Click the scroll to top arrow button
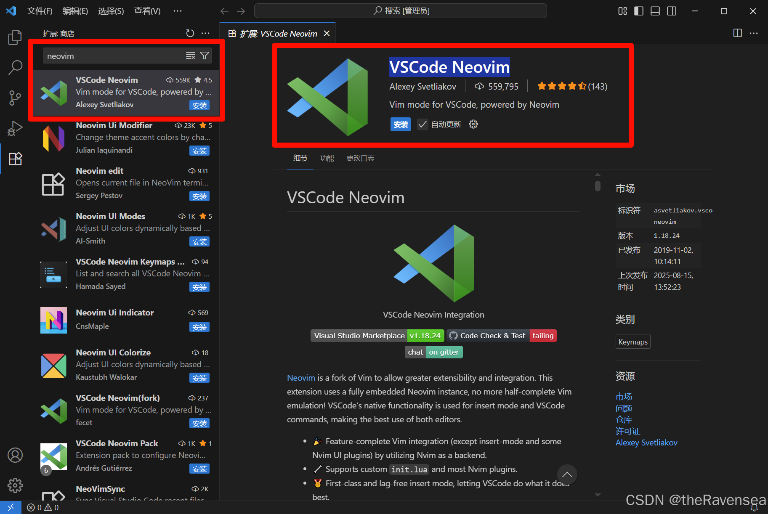Screen dimensions: 768x514 (x=567, y=474)
